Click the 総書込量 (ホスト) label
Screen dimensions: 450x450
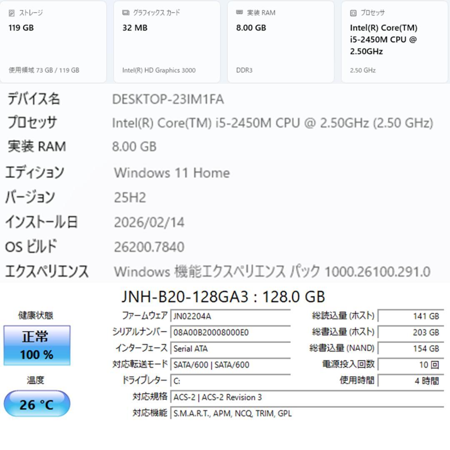tap(343, 332)
